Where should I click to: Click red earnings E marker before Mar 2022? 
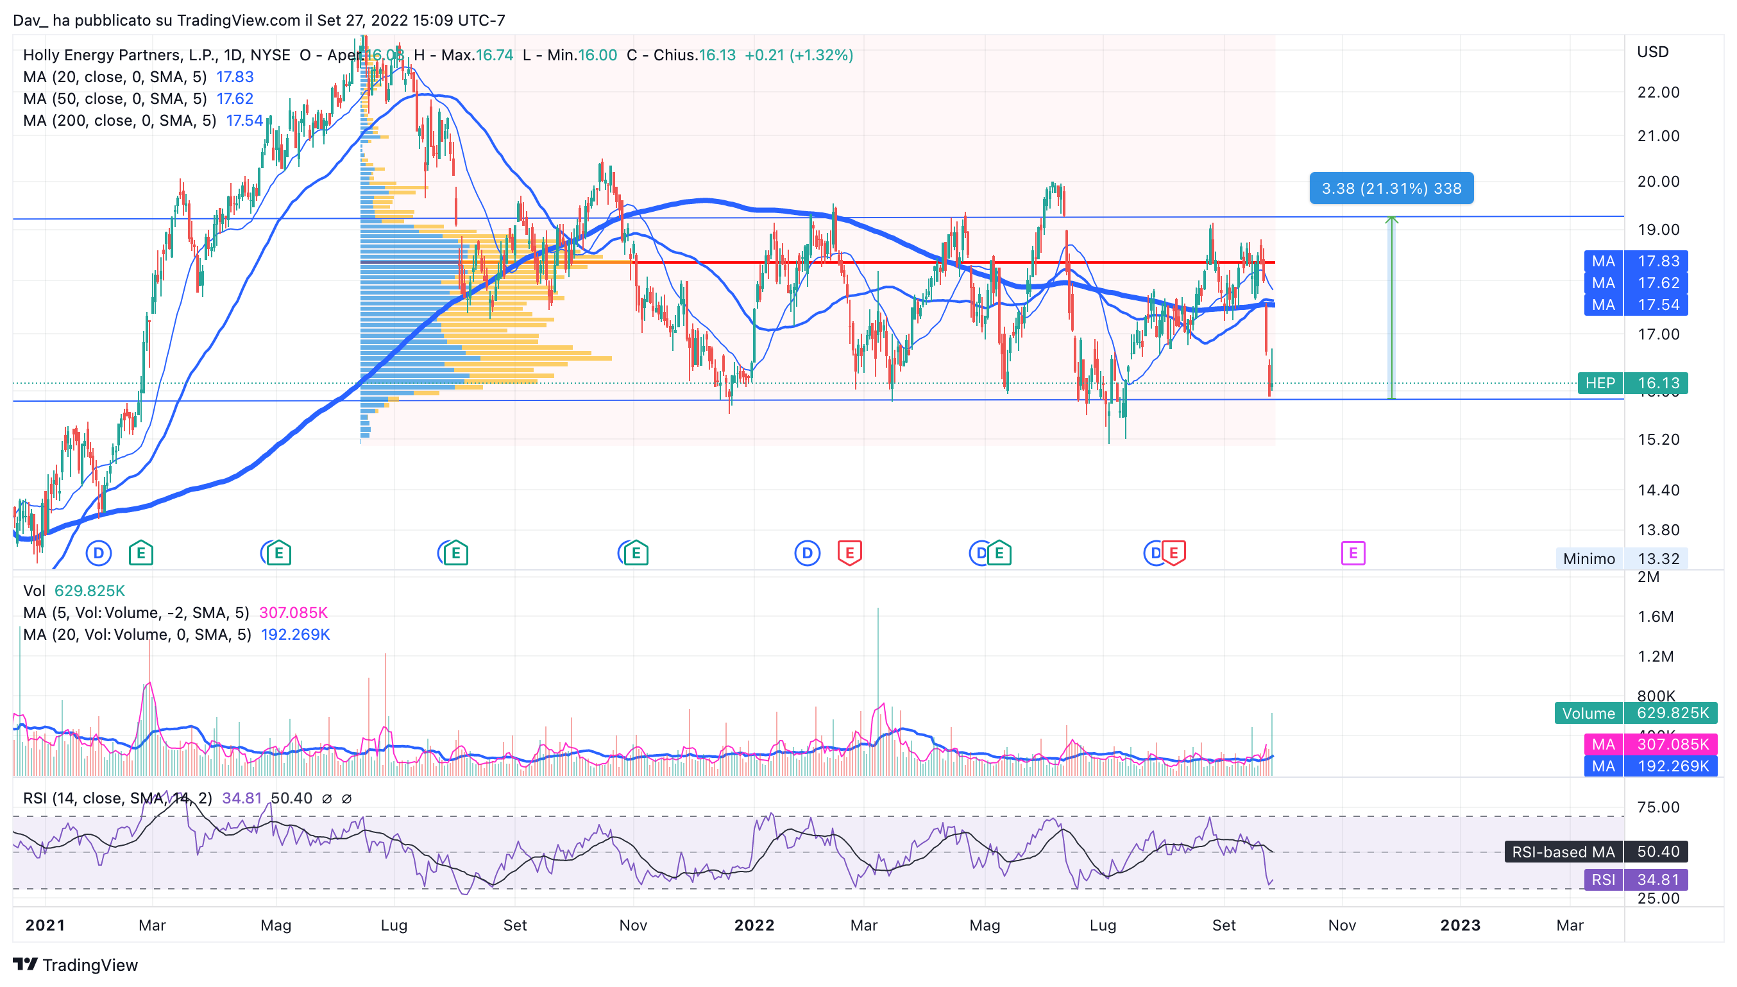pos(849,553)
